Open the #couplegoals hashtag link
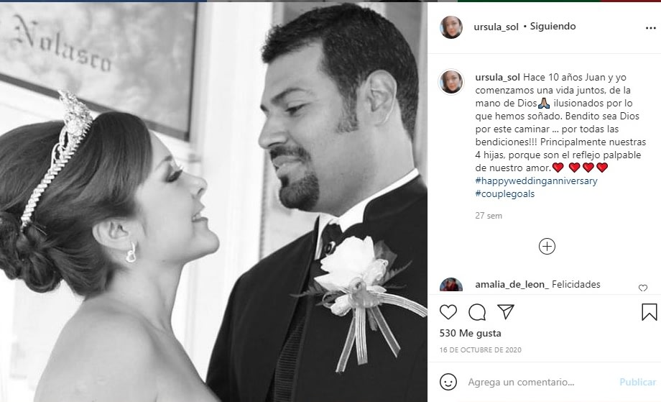 [x=505, y=193]
